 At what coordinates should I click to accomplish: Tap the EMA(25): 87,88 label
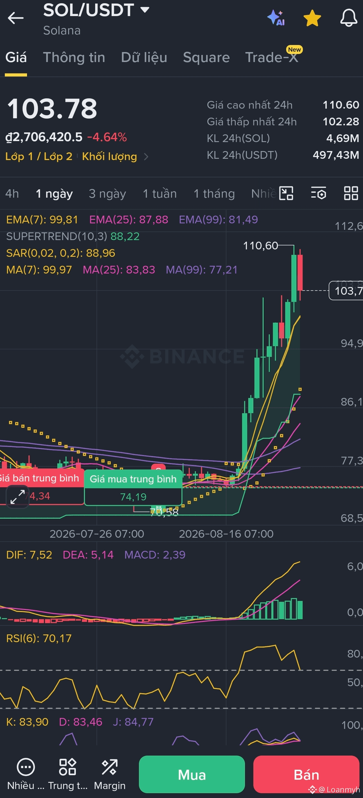click(x=129, y=220)
